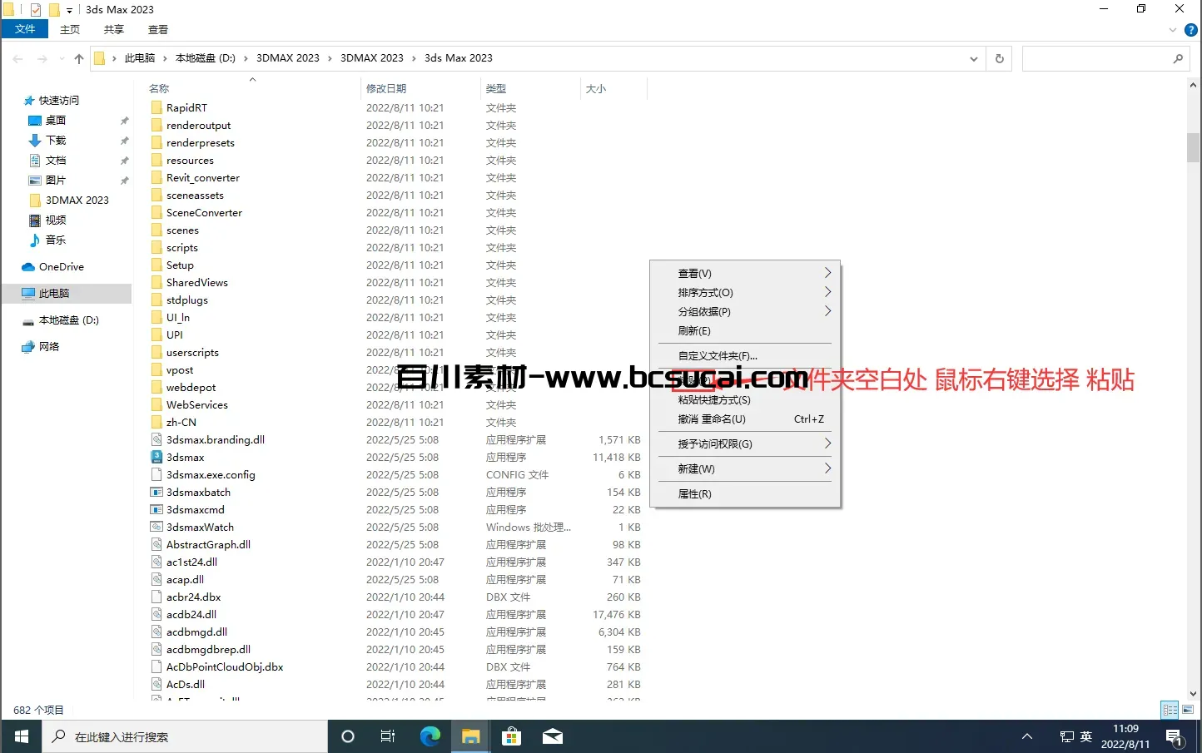
Task: Open Microsoft Edge from the taskbar
Action: coord(430,736)
